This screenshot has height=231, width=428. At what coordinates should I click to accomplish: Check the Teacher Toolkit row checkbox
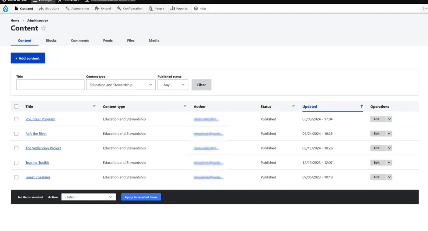tap(16, 163)
